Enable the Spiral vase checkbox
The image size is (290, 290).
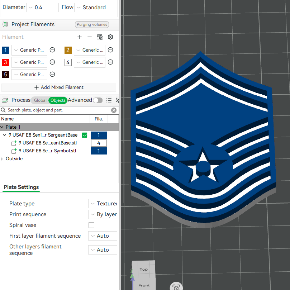pos(91,225)
